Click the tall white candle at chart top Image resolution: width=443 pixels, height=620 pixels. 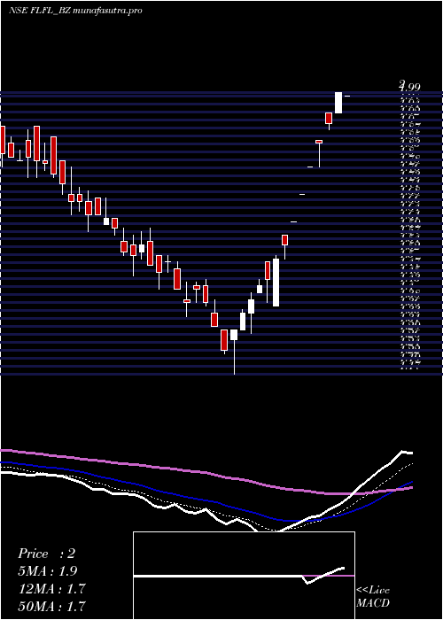(x=338, y=103)
